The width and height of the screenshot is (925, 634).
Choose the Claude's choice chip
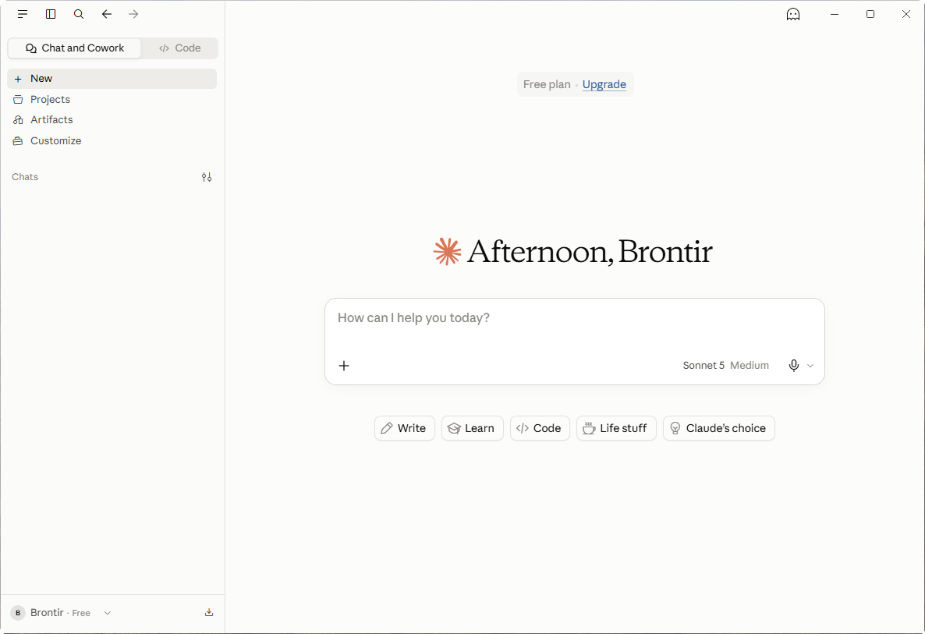tap(719, 428)
